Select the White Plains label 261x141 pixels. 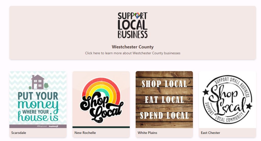point(147,133)
